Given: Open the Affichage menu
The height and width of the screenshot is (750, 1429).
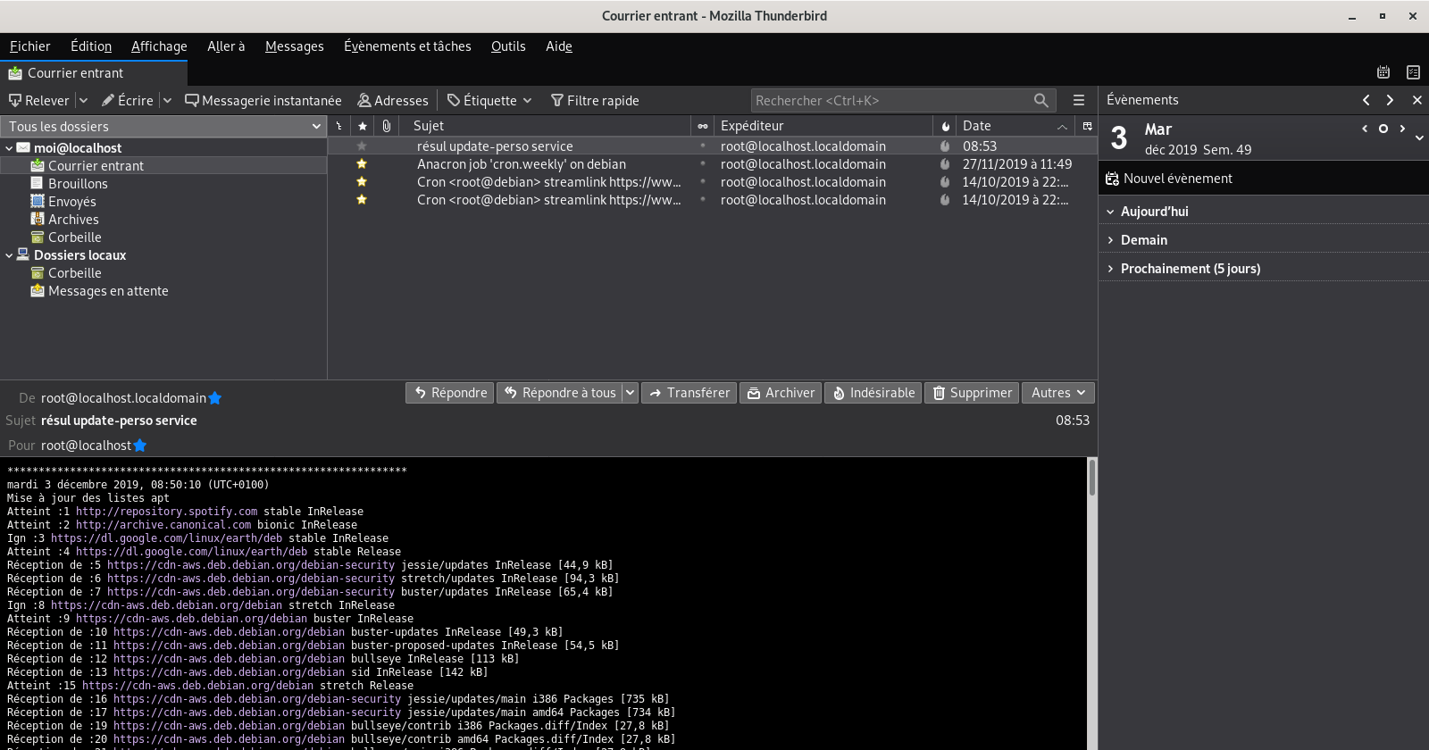Looking at the screenshot, I should [159, 46].
